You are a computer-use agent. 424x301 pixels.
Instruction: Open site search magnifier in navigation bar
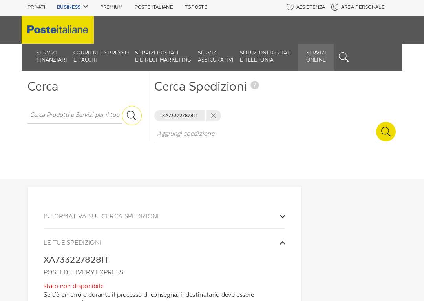(344, 57)
